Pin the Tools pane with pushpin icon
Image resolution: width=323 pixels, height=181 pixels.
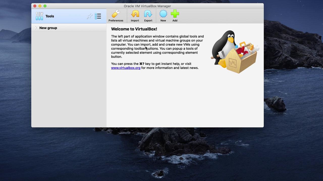pos(90,16)
